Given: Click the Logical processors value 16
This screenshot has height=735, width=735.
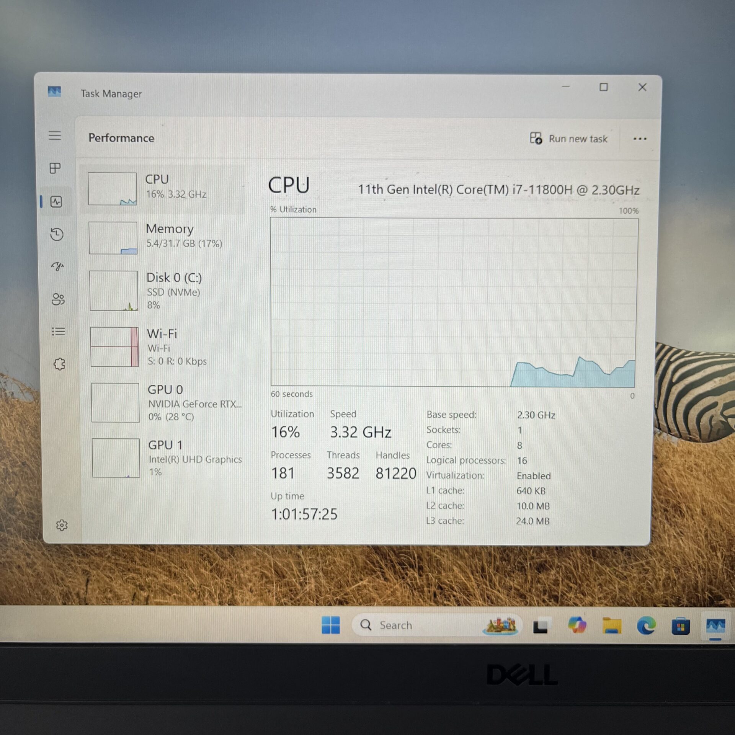Looking at the screenshot, I should pyautogui.click(x=522, y=461).
